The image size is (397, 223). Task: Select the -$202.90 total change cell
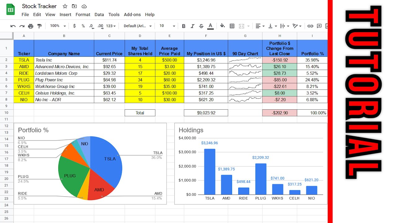[x=280, y=113]
